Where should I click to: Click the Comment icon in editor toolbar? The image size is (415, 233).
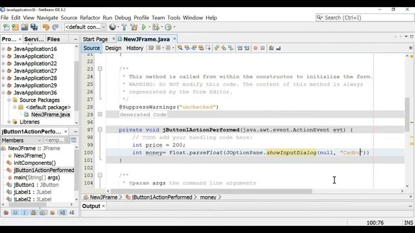tap(271, 48)
